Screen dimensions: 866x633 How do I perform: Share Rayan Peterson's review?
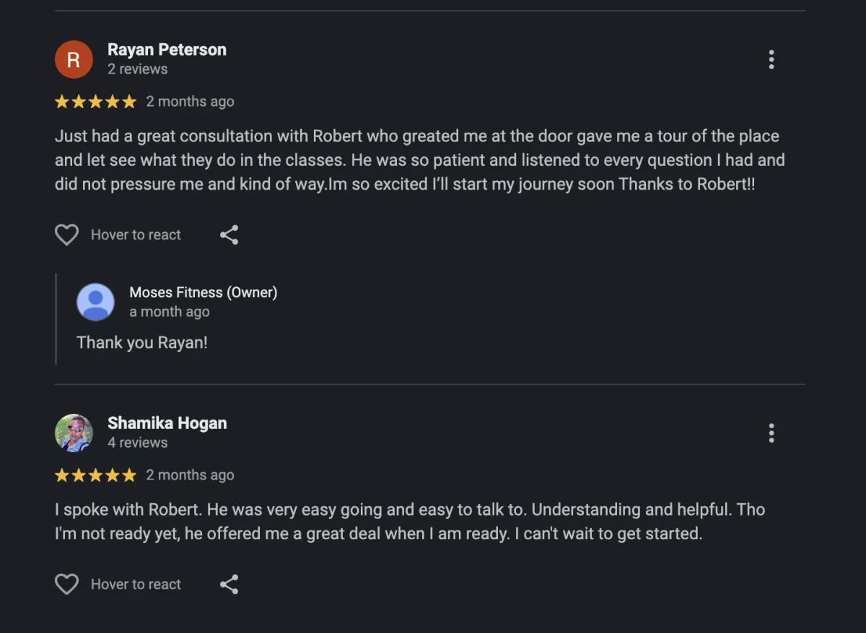click(229, 235)
